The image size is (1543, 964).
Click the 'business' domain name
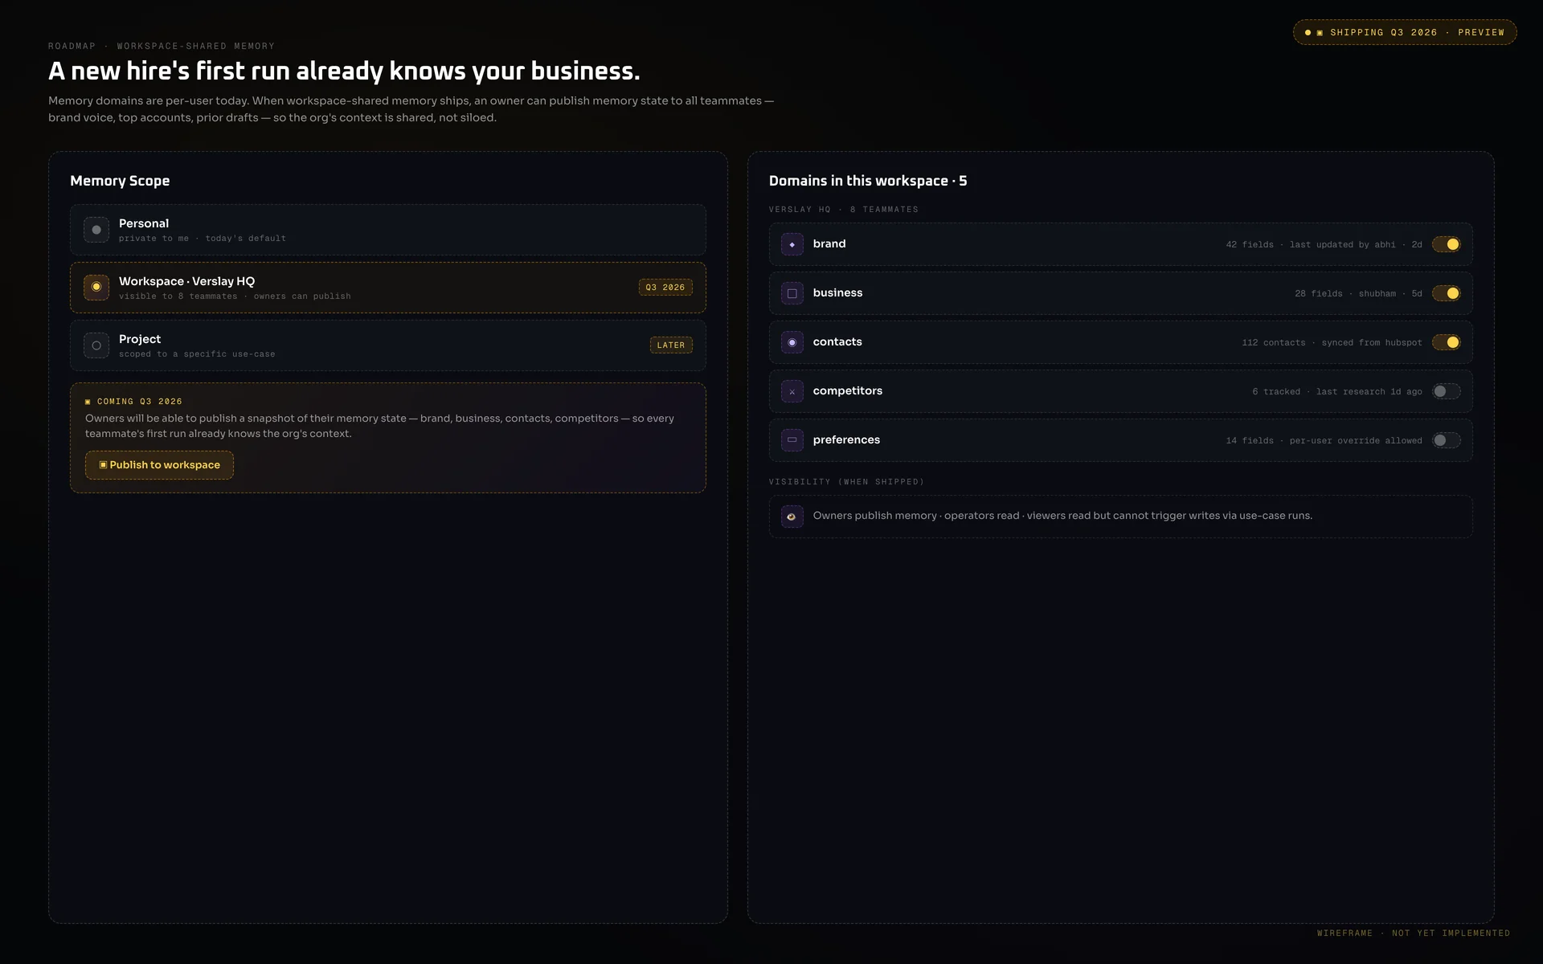pos(837,292)
